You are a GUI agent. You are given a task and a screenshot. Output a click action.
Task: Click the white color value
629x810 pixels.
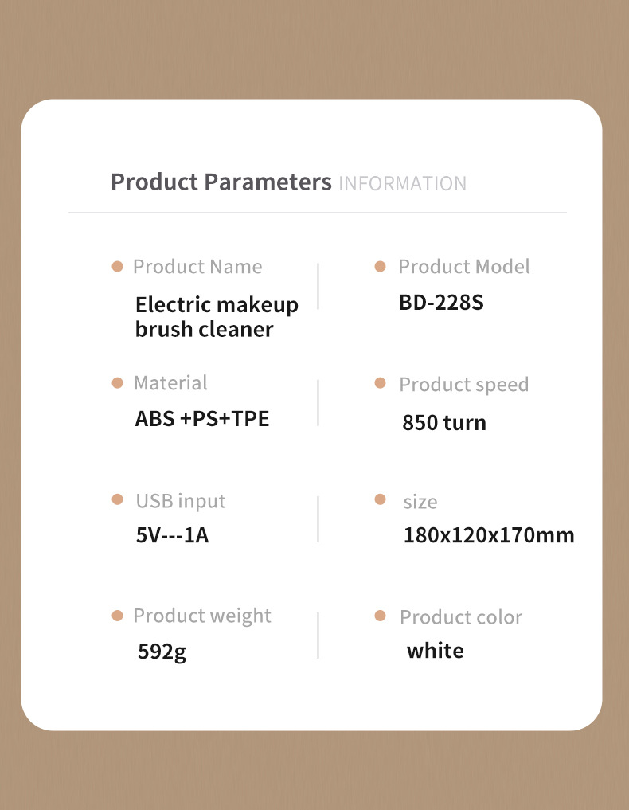[x=436, y=651]
